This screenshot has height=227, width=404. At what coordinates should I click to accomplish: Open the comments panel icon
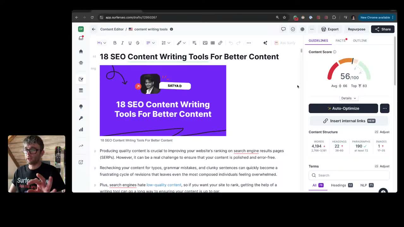(x=283, y=29)
